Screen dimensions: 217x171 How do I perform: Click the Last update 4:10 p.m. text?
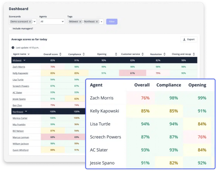coord(27,48)
